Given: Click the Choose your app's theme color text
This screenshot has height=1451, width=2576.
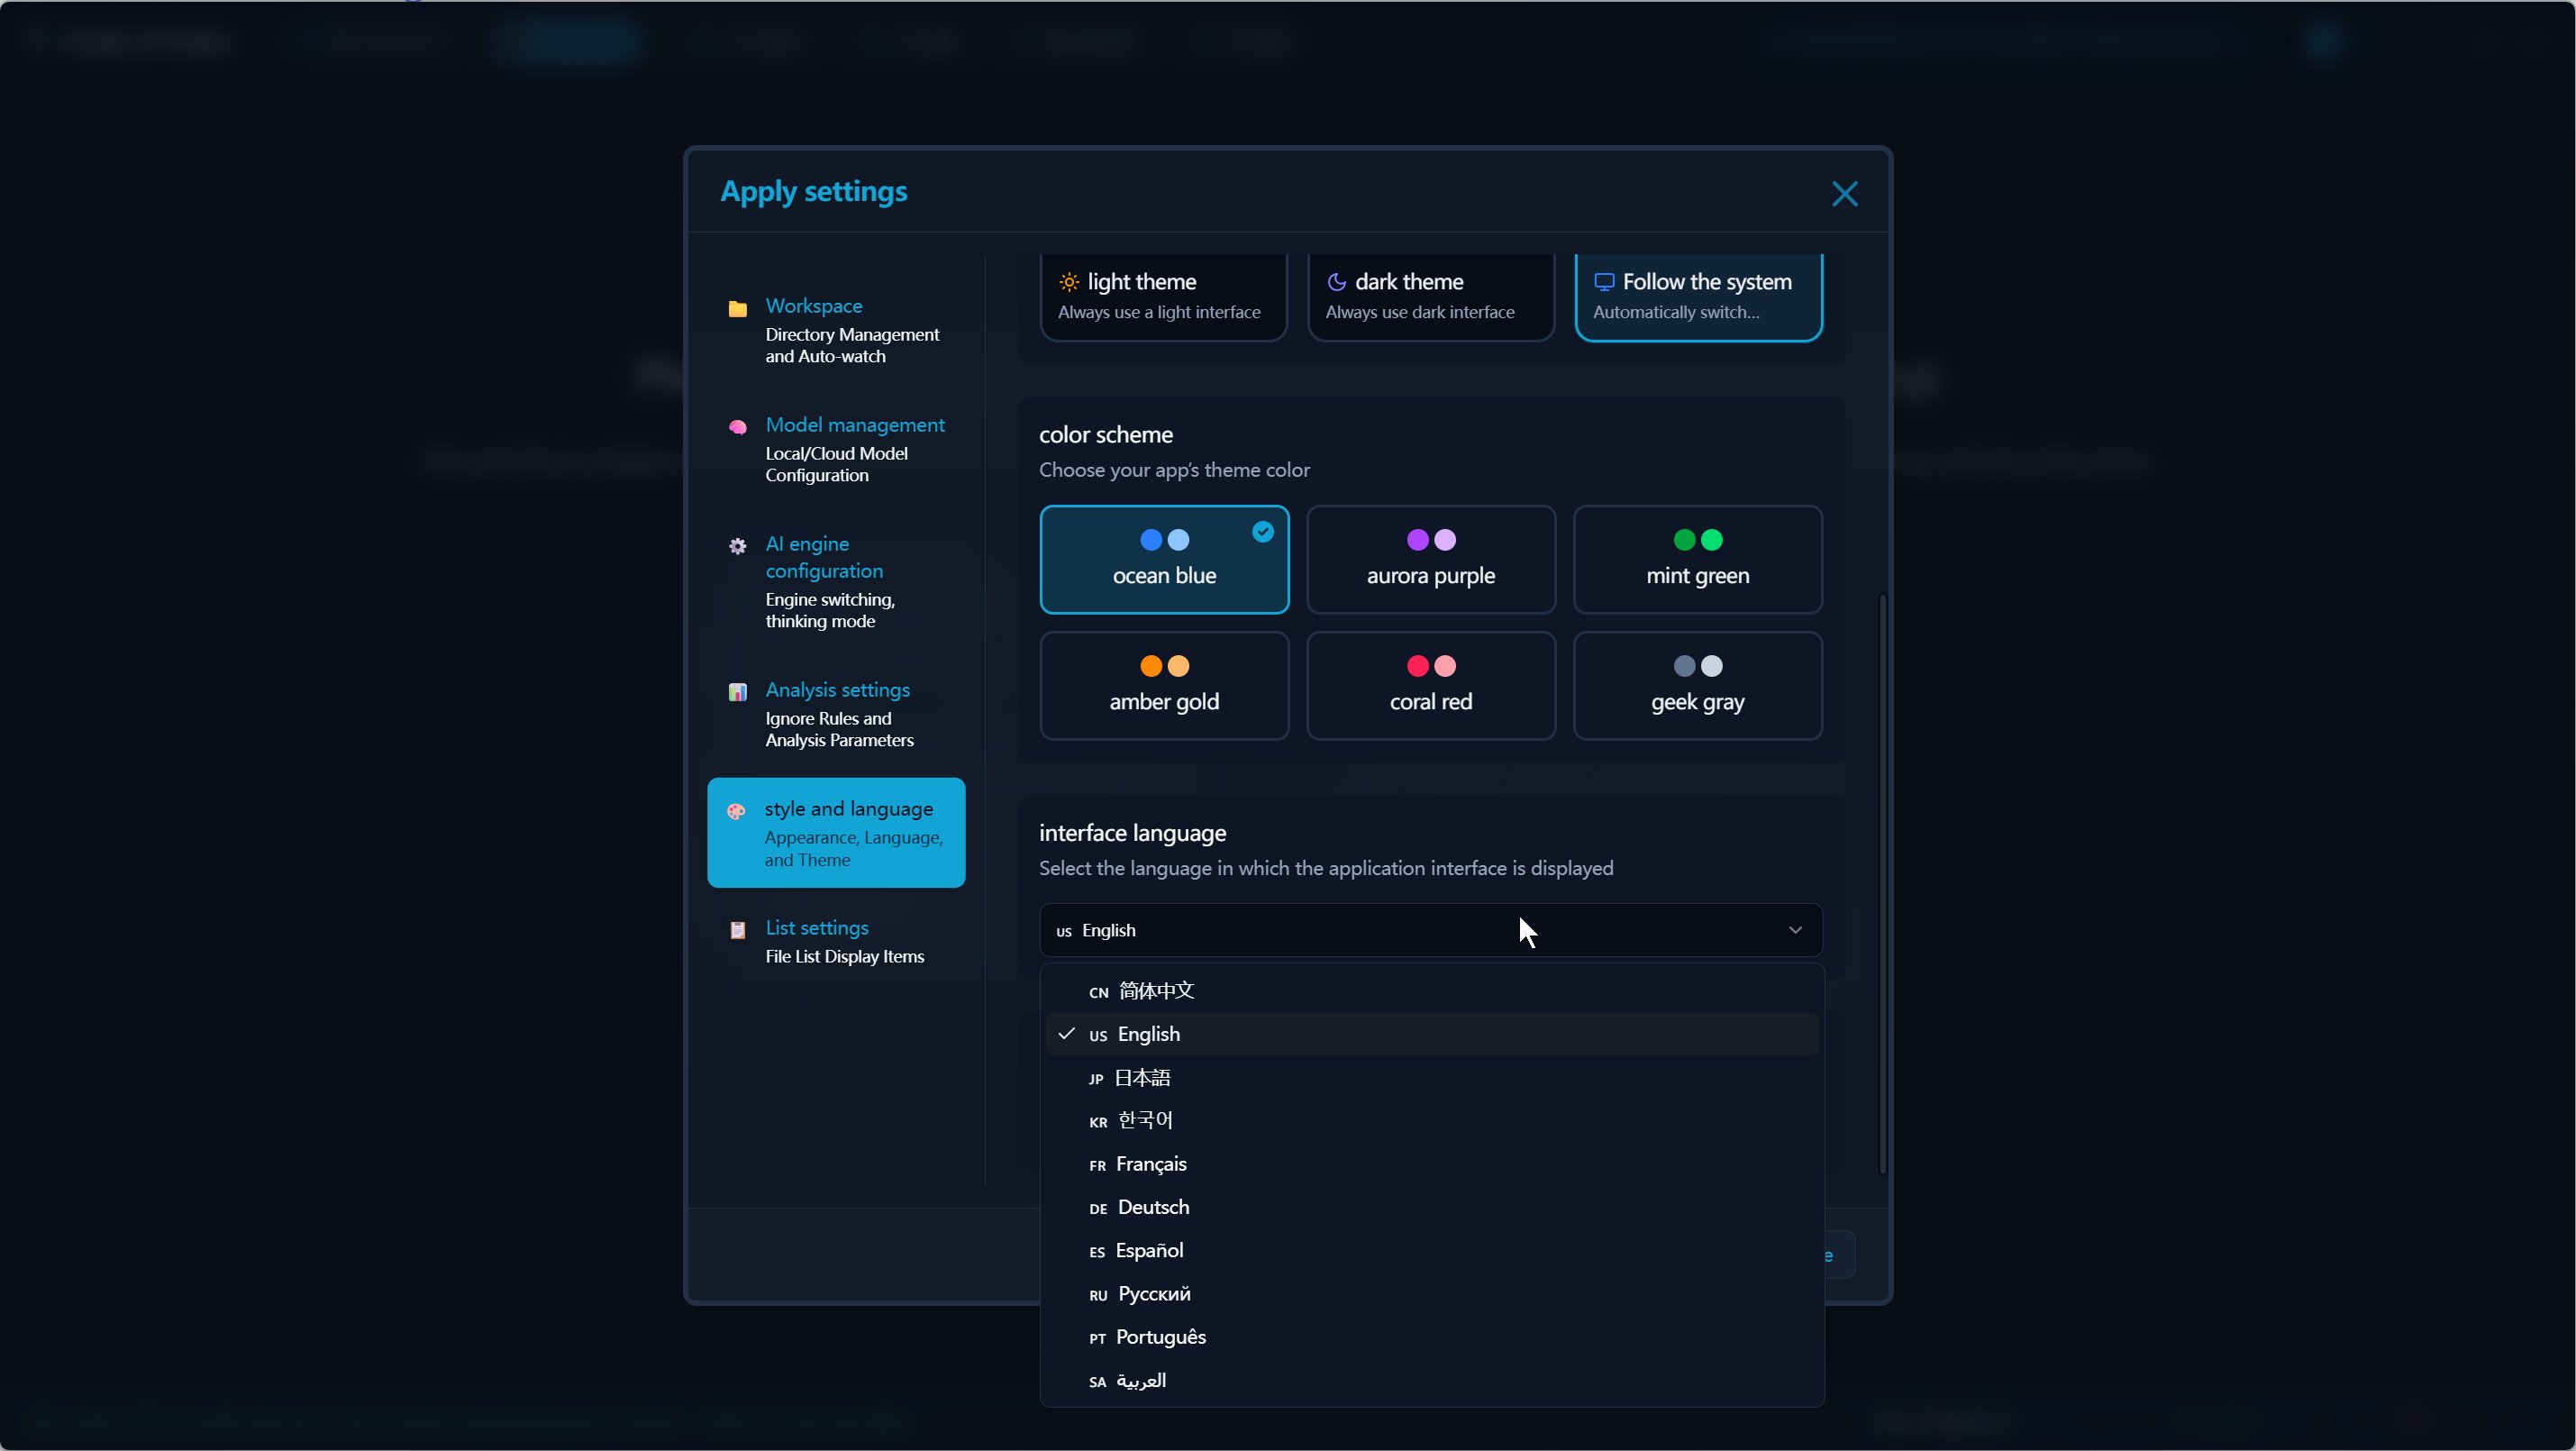Looking at the screenshot, I should (1174, 470).
